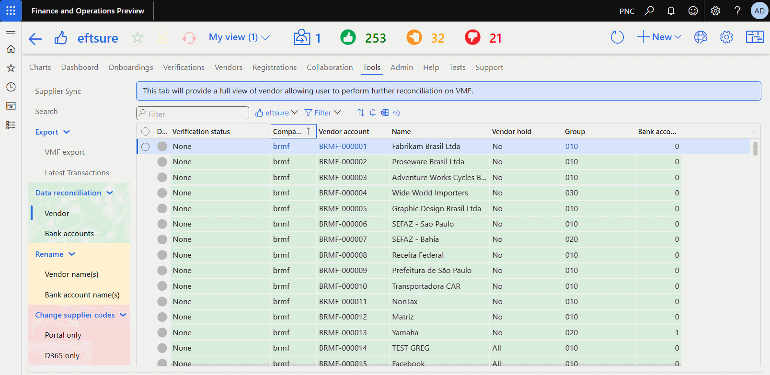770x375 pixels.
Task: Switch to the Charts tab
Action: 40,68
